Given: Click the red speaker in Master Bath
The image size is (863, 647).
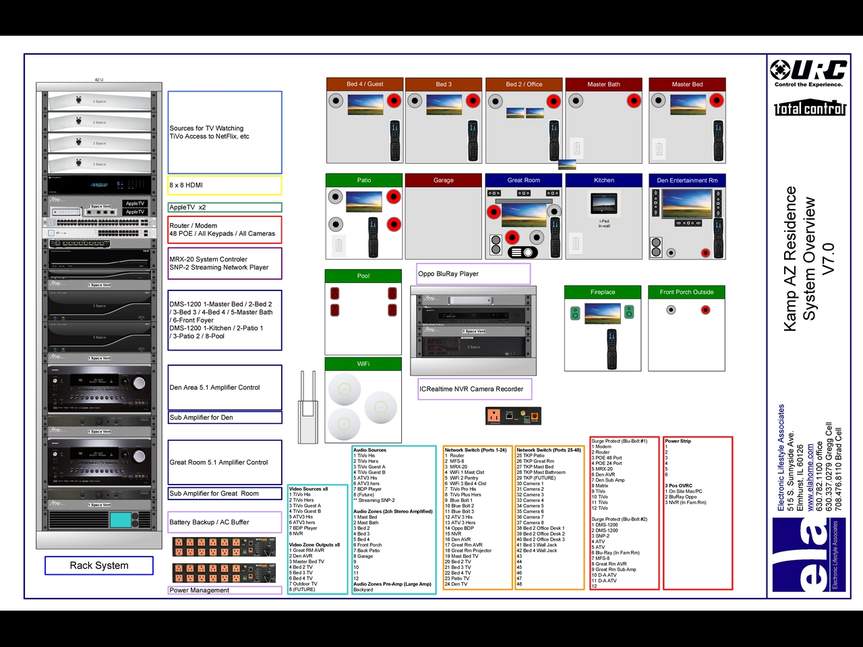Looking at the screenshot, I should pos(634,101).
